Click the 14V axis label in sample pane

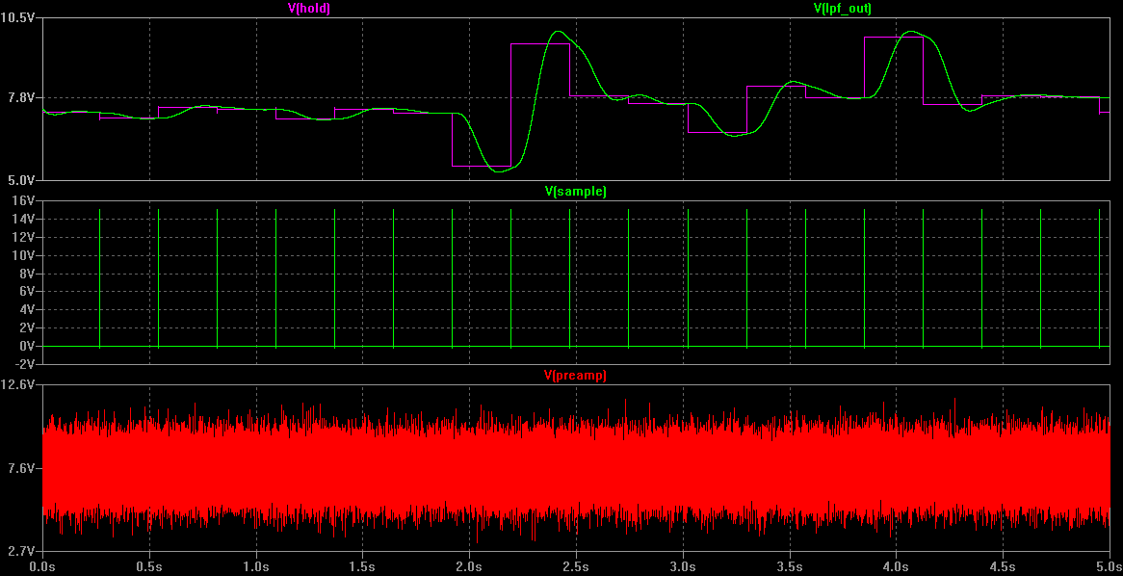25,220
